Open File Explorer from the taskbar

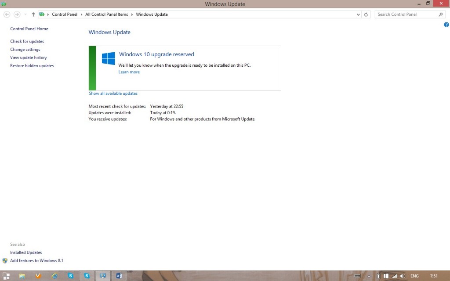[22, 276]
